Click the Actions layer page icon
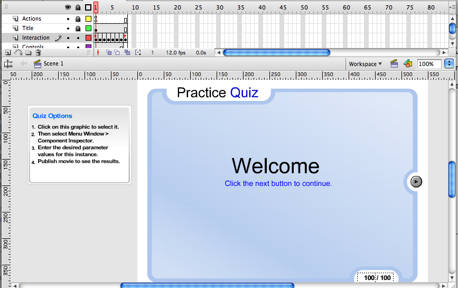The image size is (458, 288). [15, 18]
